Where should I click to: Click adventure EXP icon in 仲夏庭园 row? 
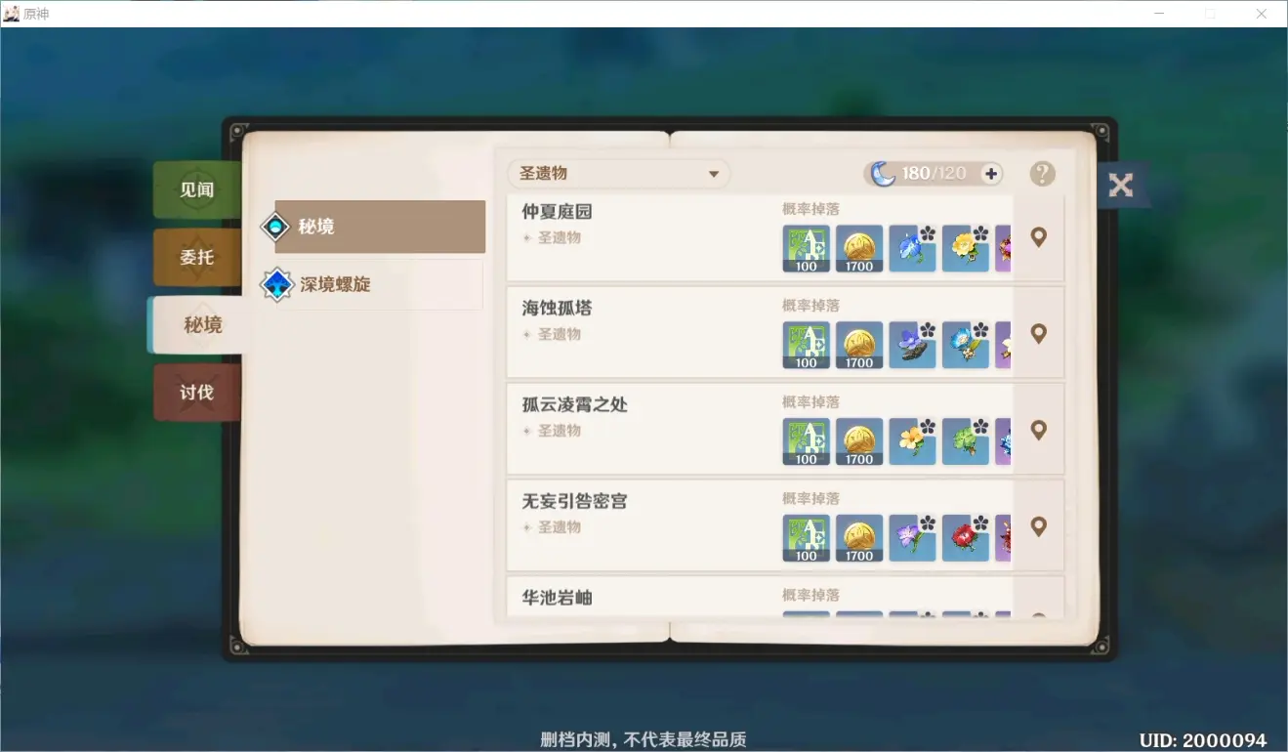807,249
